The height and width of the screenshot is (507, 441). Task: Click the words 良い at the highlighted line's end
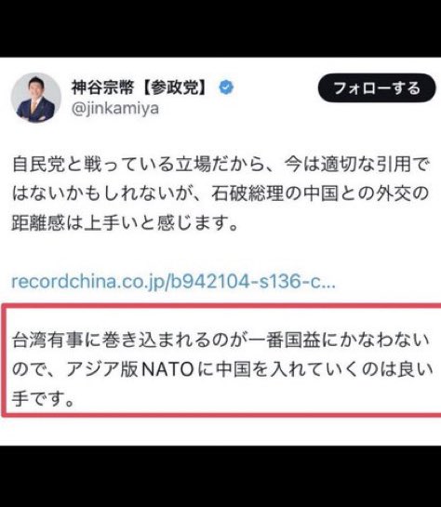pyautogui.click(x=415, y=369)
